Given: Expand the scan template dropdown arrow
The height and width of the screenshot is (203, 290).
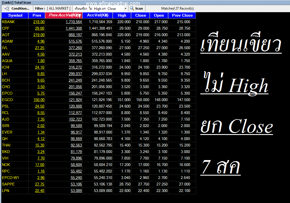Looking at the screenshot, I should tap(125, 8).
